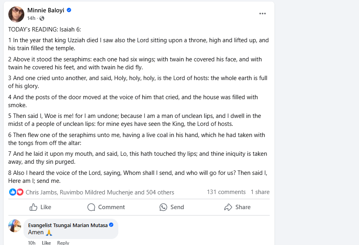Open the Minnie Baloyi profile name link
Viewport: 359px width, 245px height.
46,10
